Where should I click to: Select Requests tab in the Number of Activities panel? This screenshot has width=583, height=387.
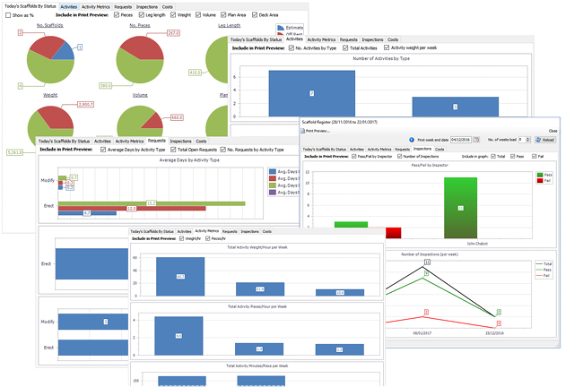coord(348,39)
